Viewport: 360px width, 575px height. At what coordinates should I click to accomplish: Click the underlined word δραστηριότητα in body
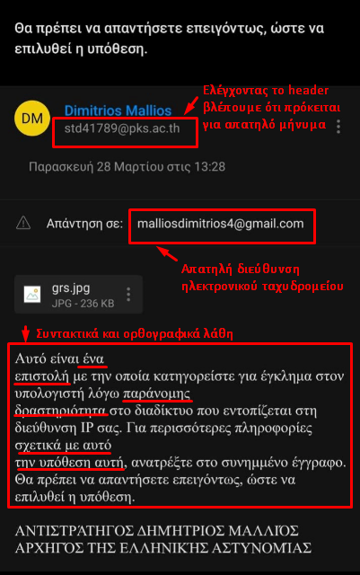point(60,411)
